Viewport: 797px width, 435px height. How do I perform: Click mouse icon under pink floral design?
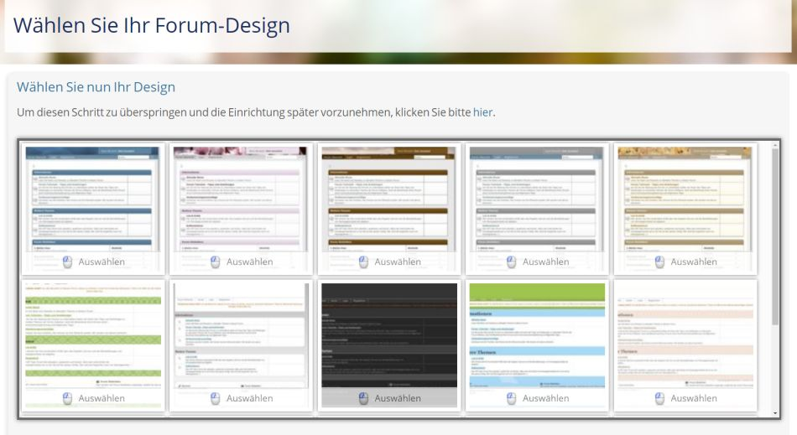[x=215, y=262]
